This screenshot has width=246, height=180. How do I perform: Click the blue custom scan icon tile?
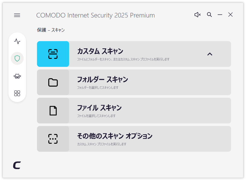click(x=53, y=54)
